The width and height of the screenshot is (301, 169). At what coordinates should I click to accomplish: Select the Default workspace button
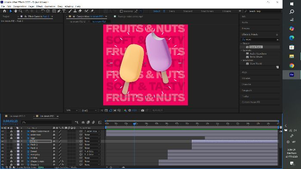[x=157, y=11]
